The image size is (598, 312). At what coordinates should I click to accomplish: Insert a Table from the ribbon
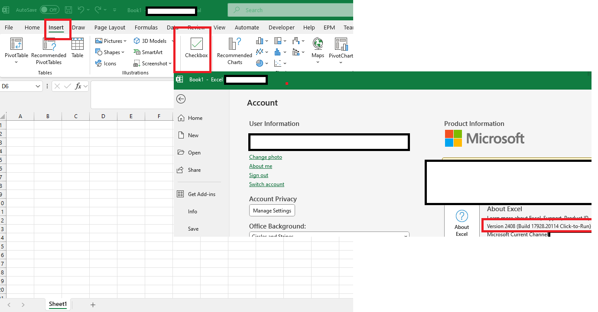(78, 48)
